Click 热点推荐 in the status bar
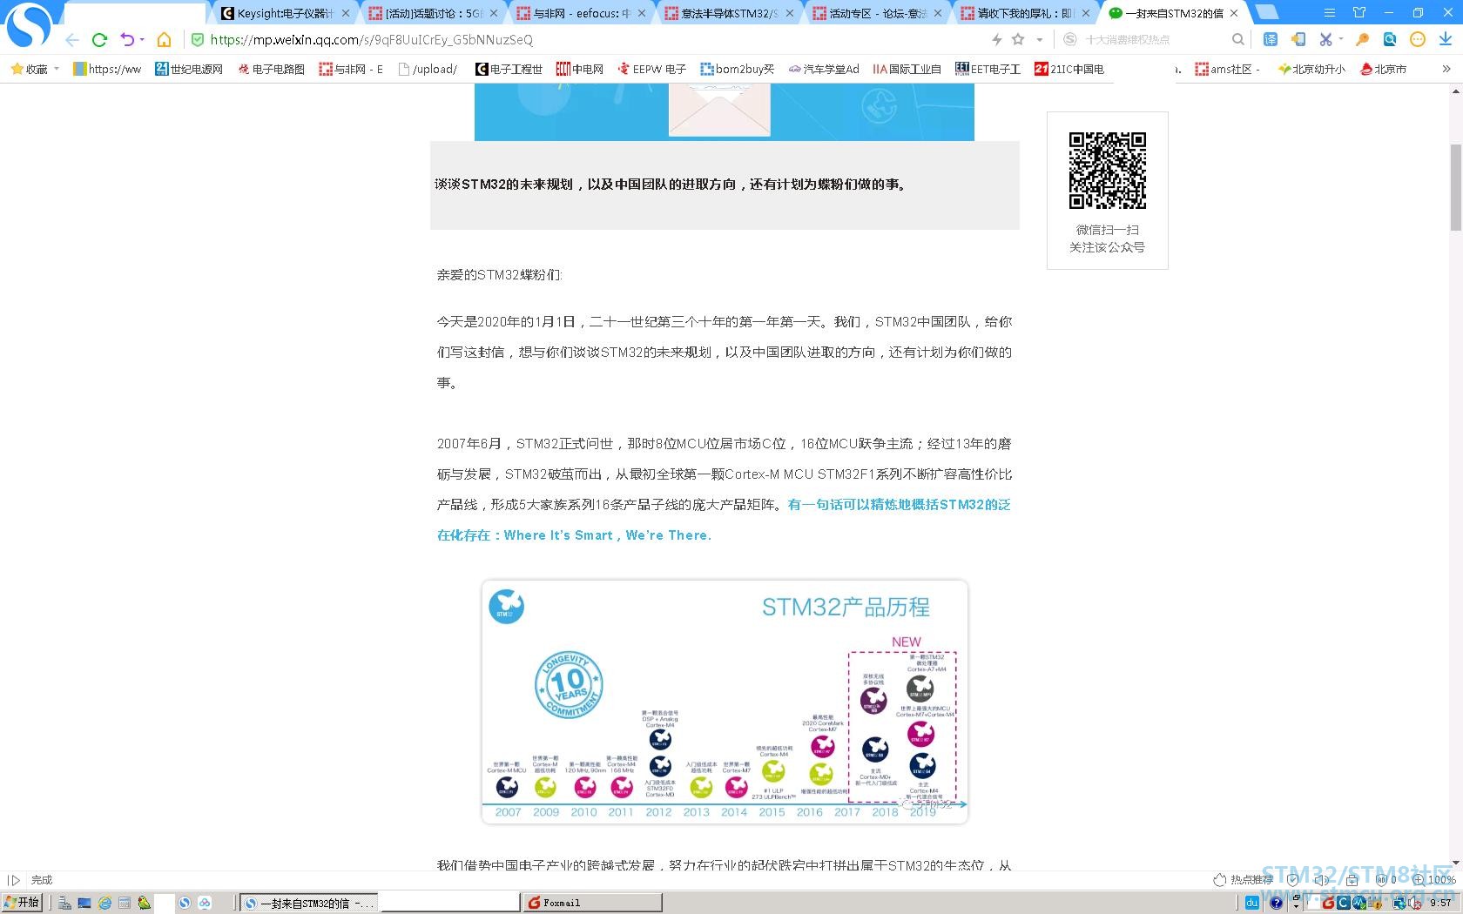Viewport: 1463px width, 914px height. [1244, 880]
